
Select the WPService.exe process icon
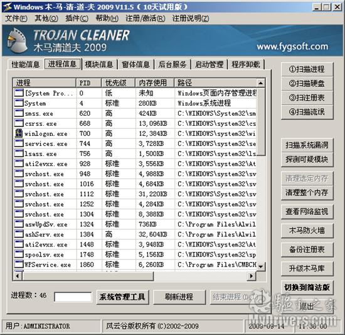(x=19, y=265)
